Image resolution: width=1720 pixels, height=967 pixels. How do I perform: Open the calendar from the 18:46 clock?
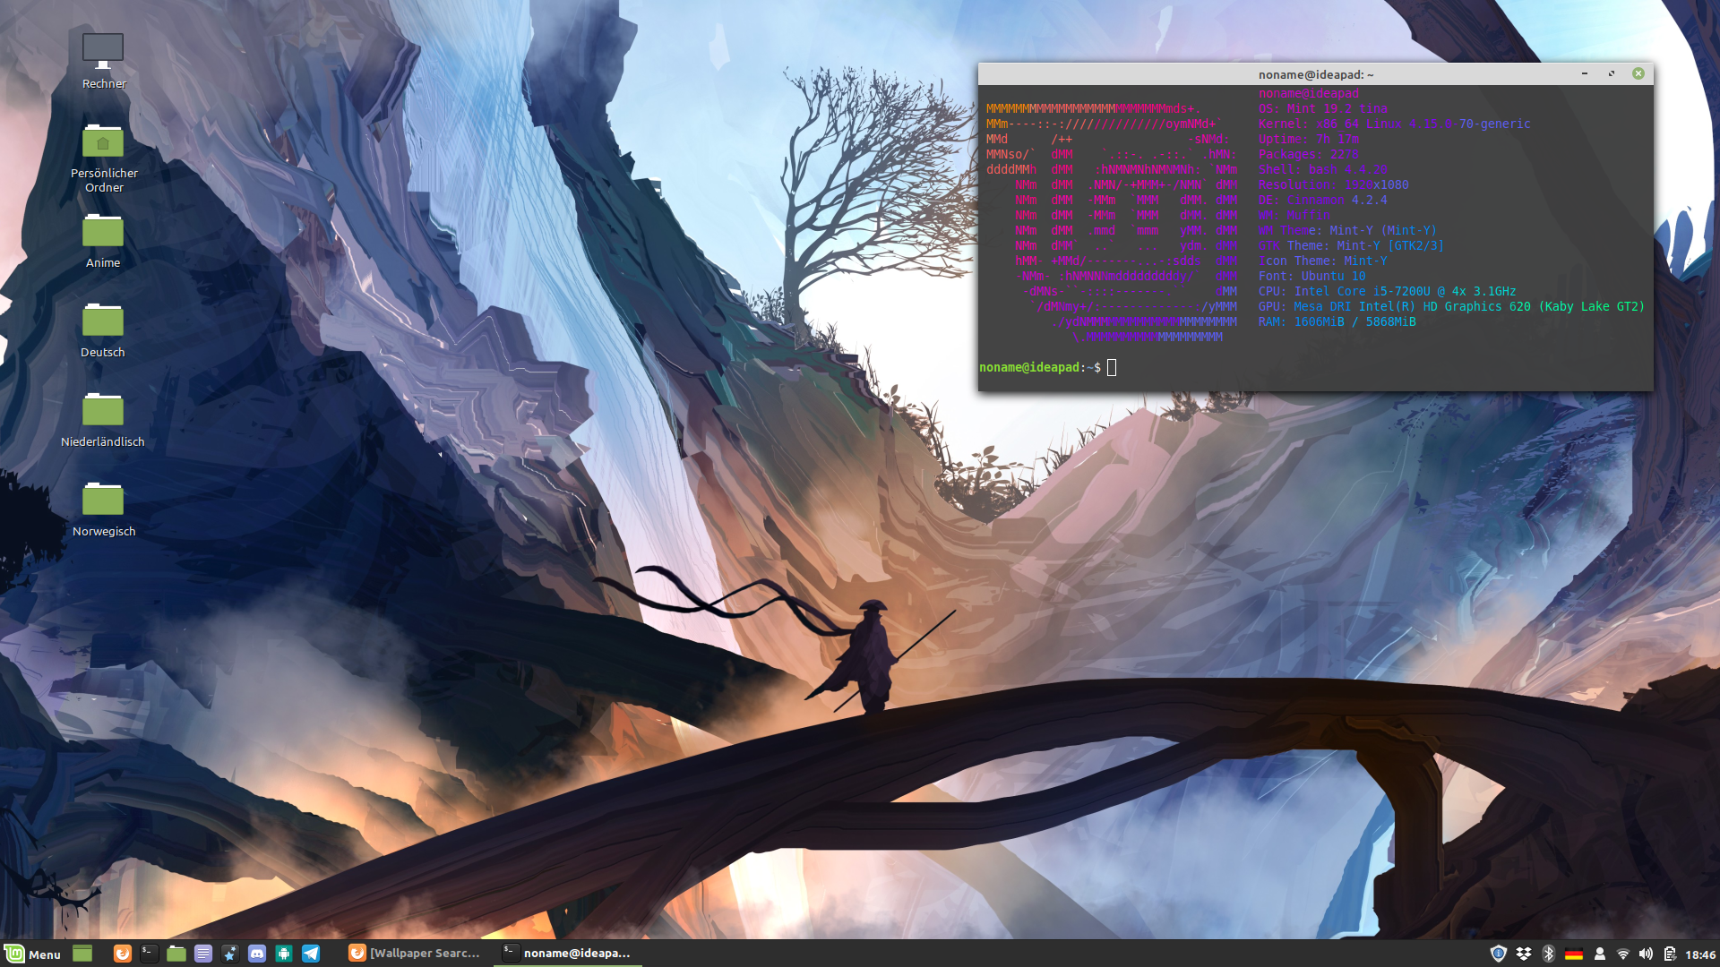tap(1700, 954)
